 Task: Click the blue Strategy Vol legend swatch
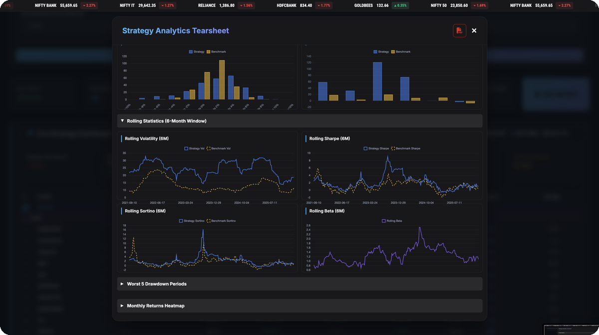pos(187,149)
